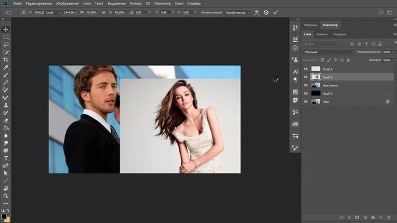Open the Файл menu
Screen dimensions: 397x223
tap(17, 4)
